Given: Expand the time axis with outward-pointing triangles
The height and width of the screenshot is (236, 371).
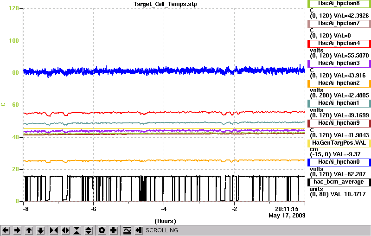Looking at the screenshot, I should click(x=65, y=230).
